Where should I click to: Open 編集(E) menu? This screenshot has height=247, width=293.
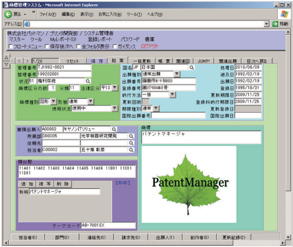click(x=68, y=14)
